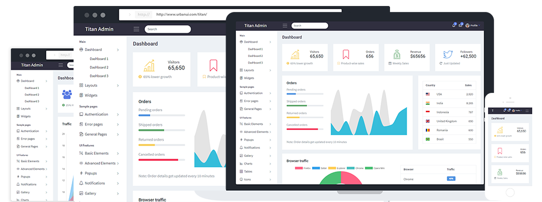Expand Authentication chevron in center browser sidebar
The width and height of the screenshot is (542, 202).
click(118, 115)
